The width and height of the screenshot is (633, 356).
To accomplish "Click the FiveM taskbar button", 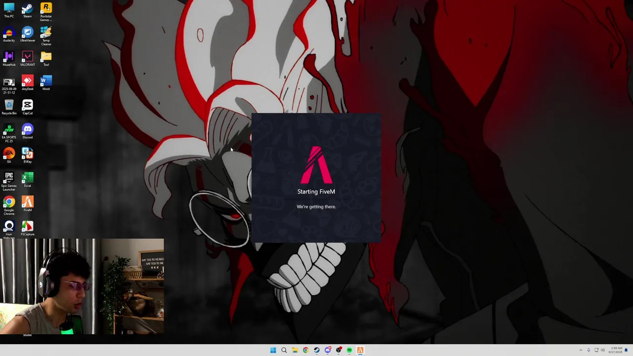I will click(360, 350).
